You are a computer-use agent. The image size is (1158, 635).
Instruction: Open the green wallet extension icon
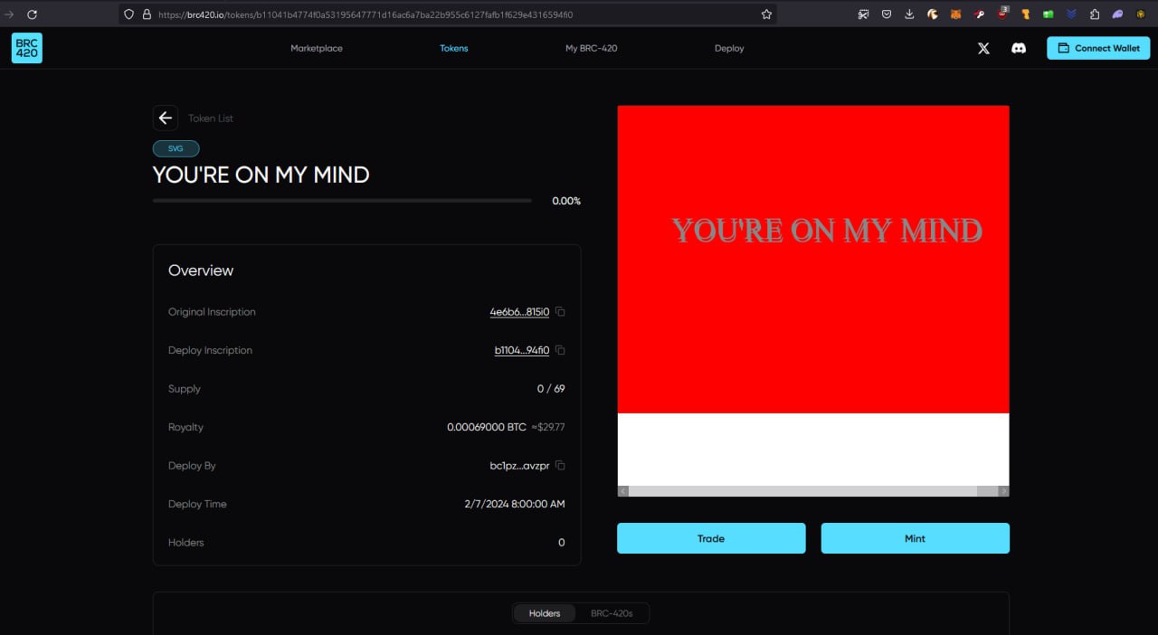click(x=1049, y=14)
